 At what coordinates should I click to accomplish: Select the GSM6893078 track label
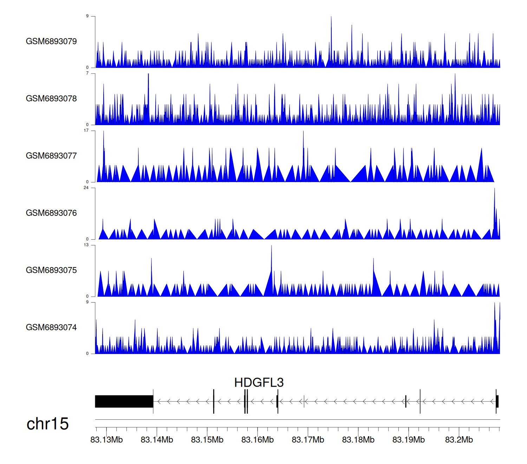pos(51,99)
